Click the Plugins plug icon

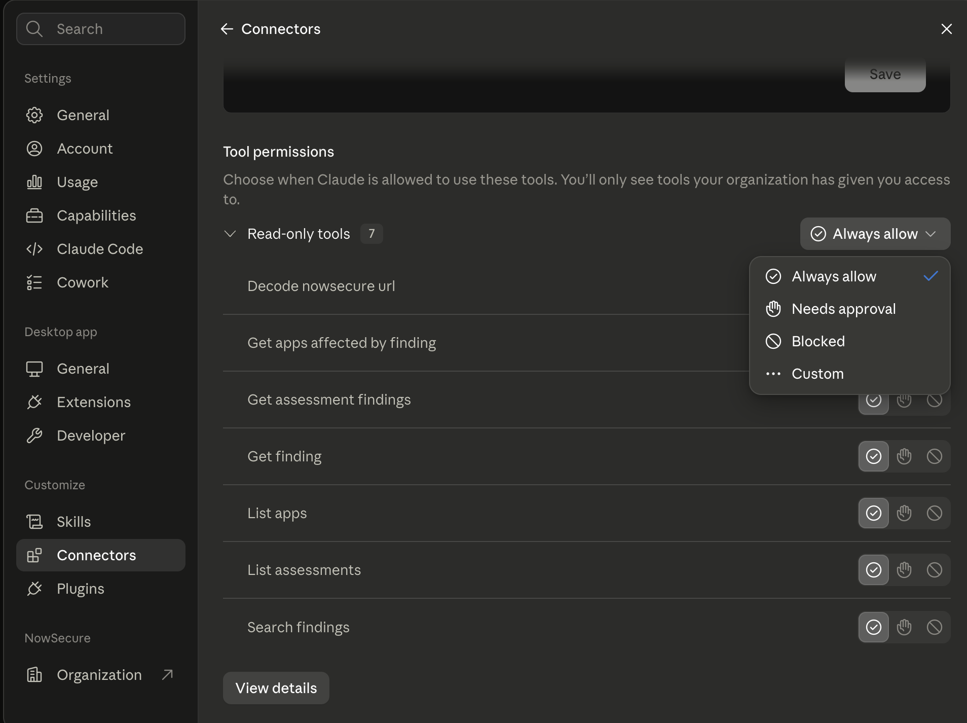34,589
